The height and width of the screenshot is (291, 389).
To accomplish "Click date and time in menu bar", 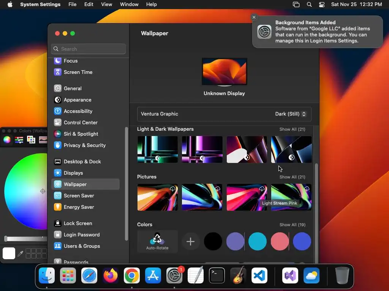I will tap(356, 5).
